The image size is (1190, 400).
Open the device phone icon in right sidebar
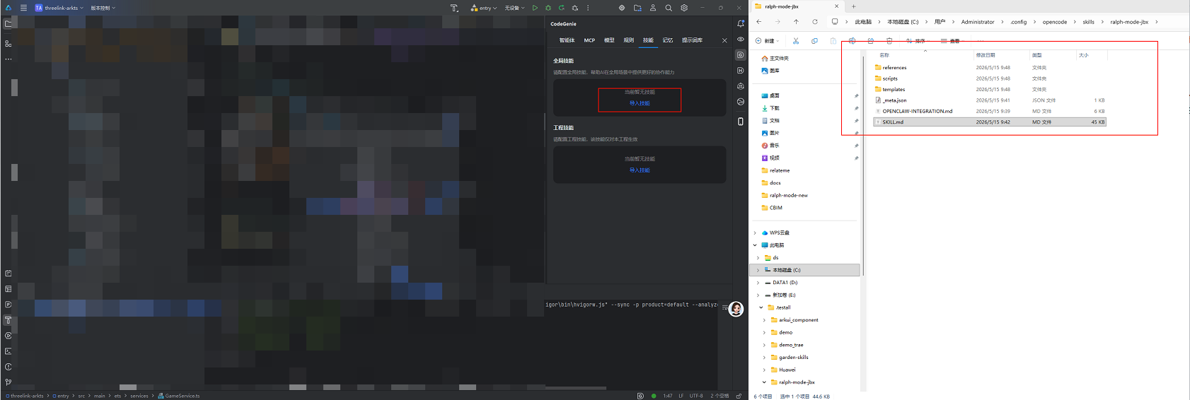tap(741, 122)
